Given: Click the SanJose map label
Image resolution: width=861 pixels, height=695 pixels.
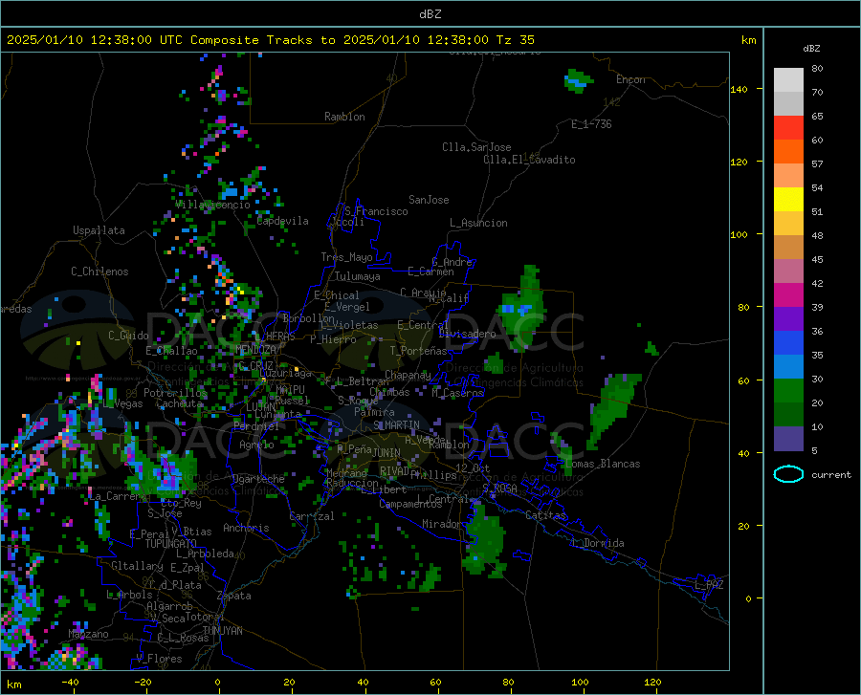Looking at the screenshot, I should click(429, 200).
